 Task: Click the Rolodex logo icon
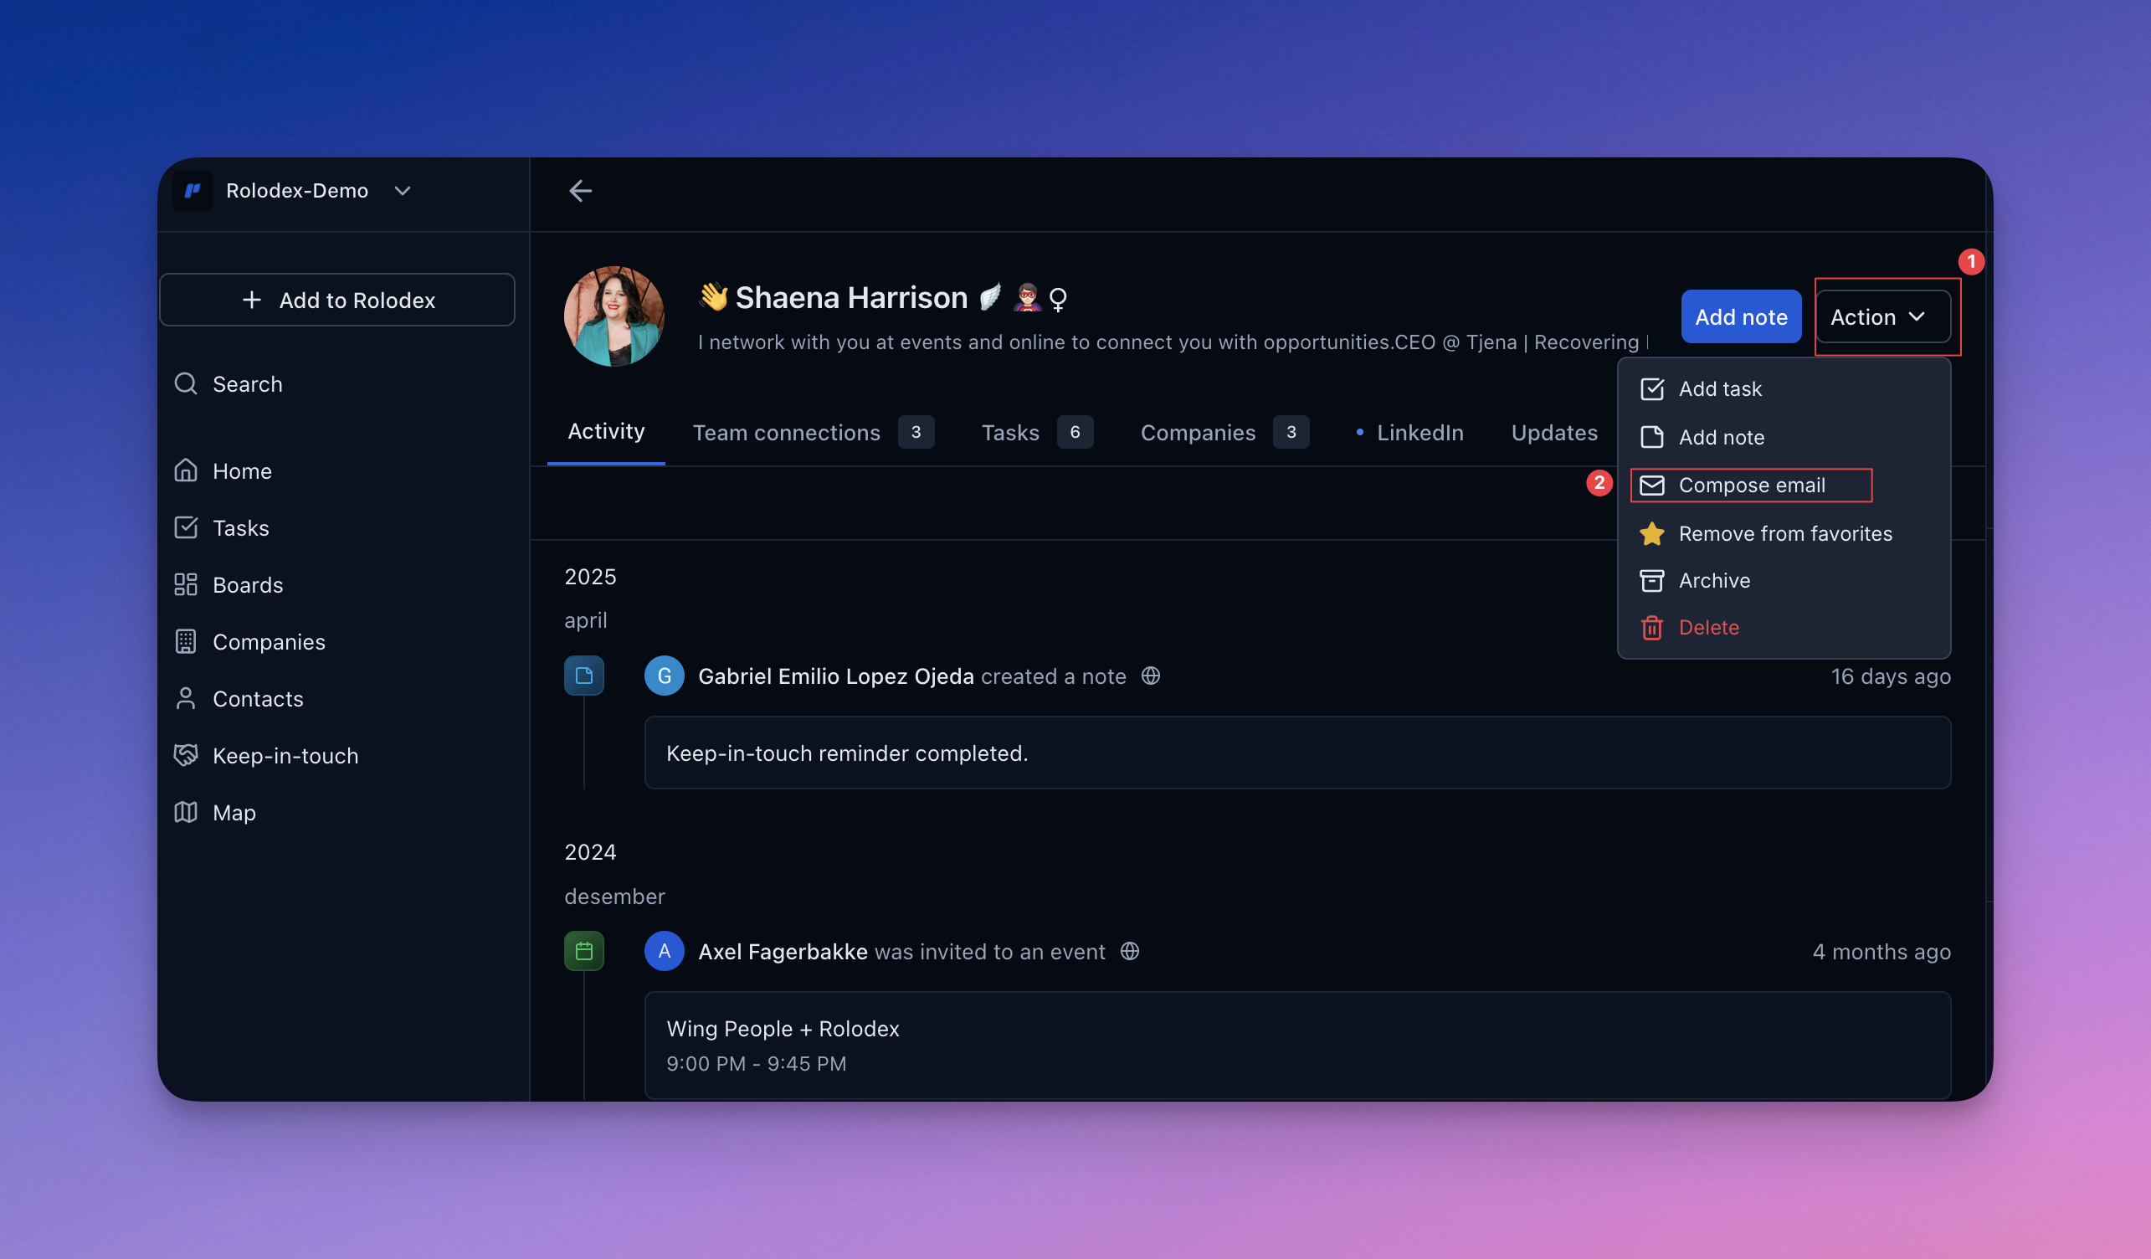click(193, 190)
